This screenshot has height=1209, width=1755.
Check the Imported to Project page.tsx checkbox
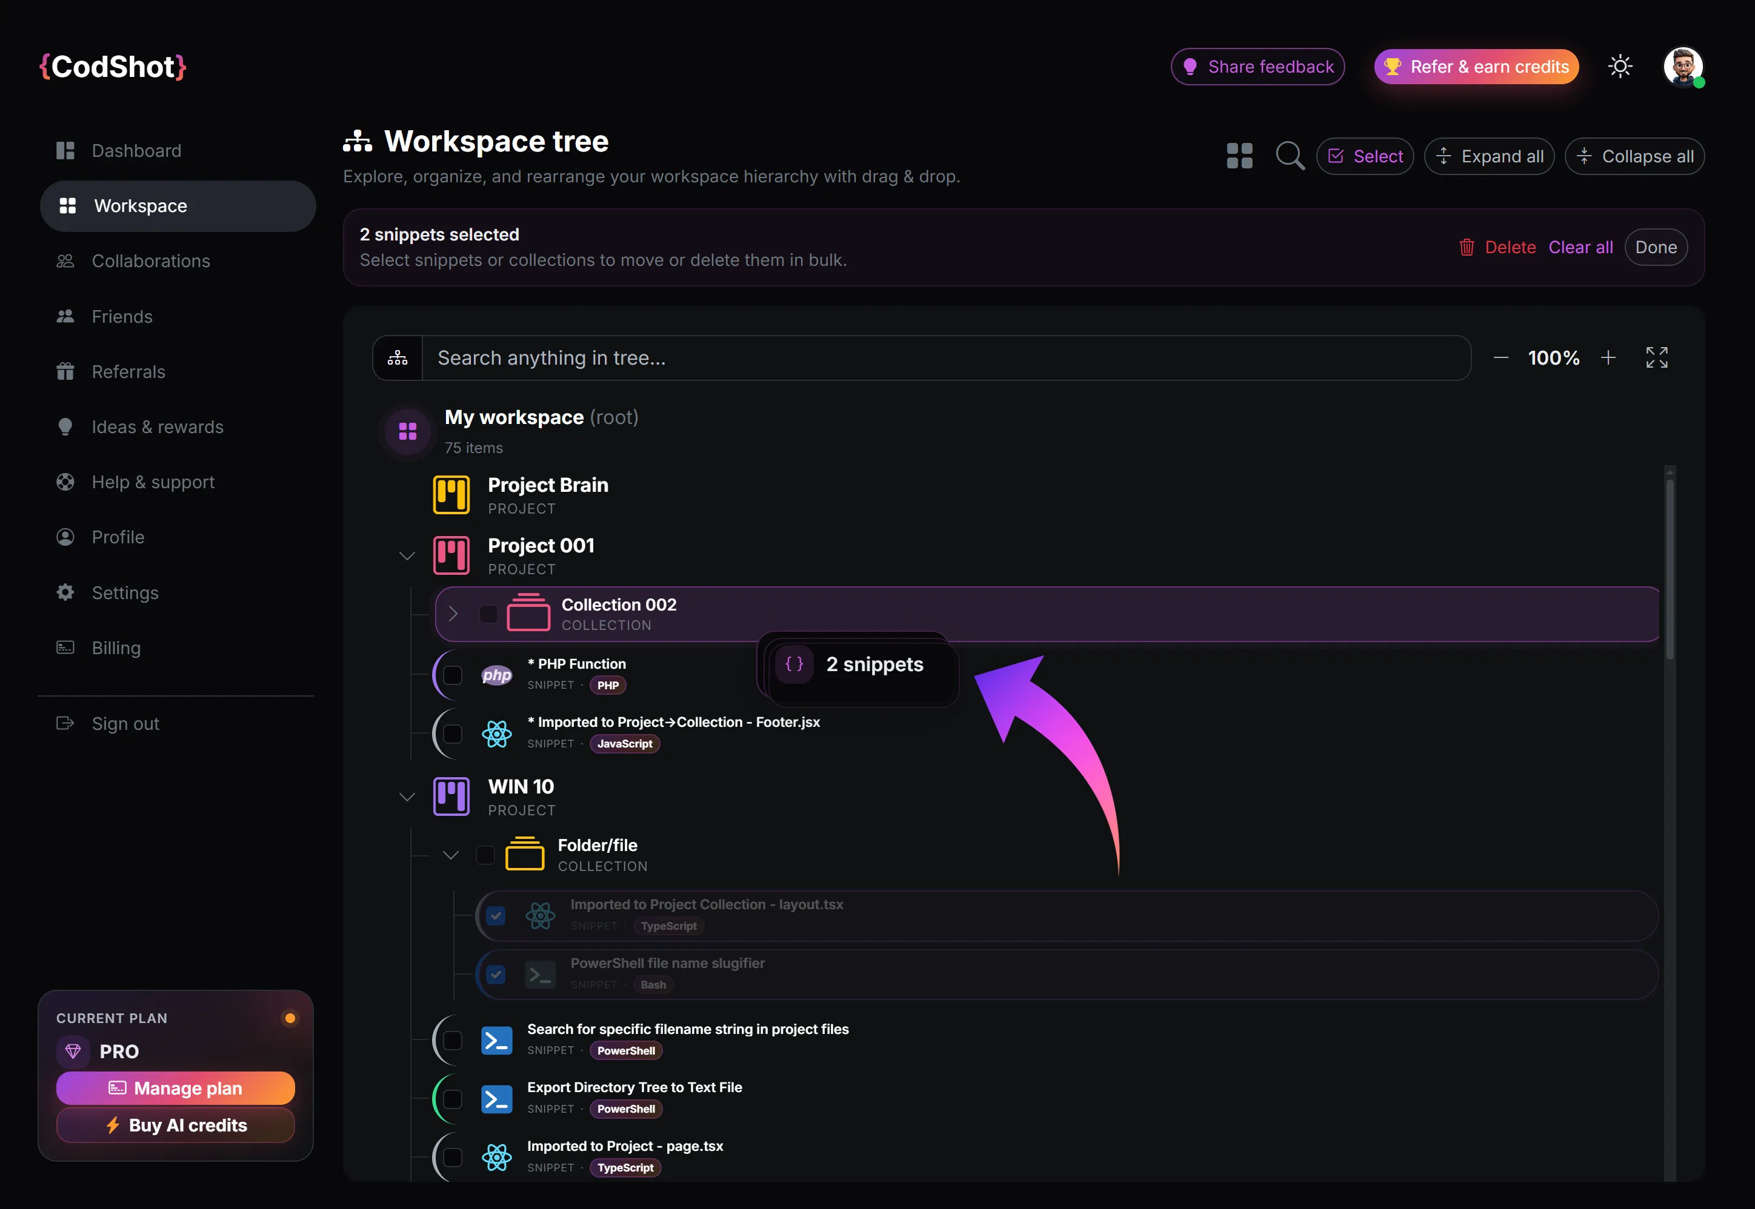coord(453,1158)
